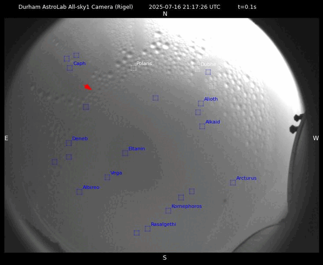The height and width of the screenshot is (265, 323).
Task: Click the Vega star marker square
Action: point(107,177)
